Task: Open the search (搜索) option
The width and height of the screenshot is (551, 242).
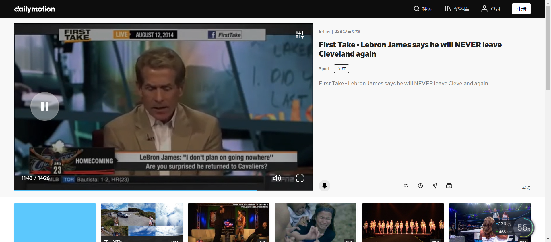Action: (x=423, y=9)
